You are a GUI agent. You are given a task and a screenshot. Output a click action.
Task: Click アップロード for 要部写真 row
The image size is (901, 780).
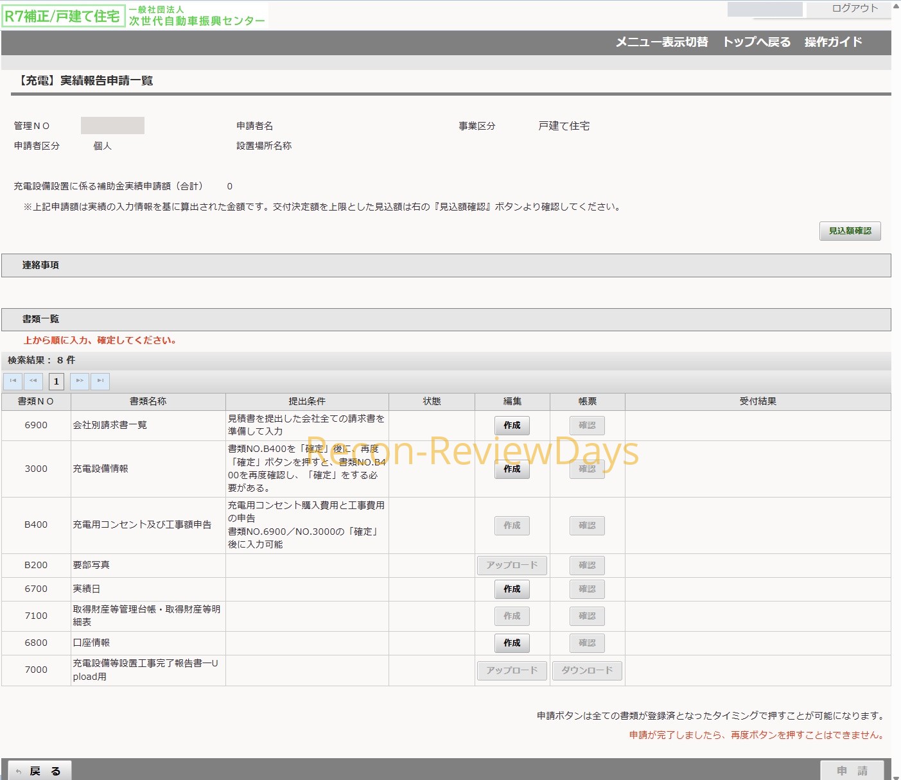[512, 566]
